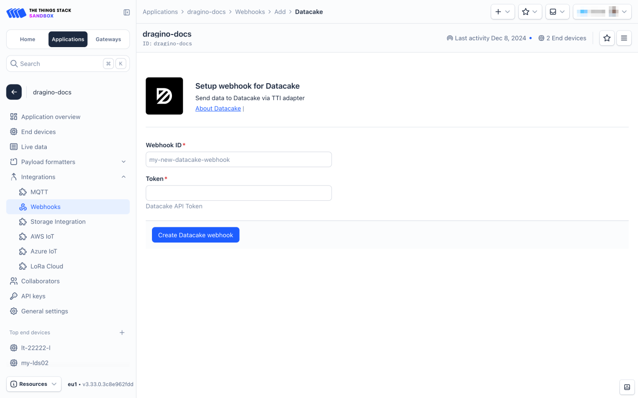Add a top end device with plus
638x398 pixels.
[x=122, y=332]
